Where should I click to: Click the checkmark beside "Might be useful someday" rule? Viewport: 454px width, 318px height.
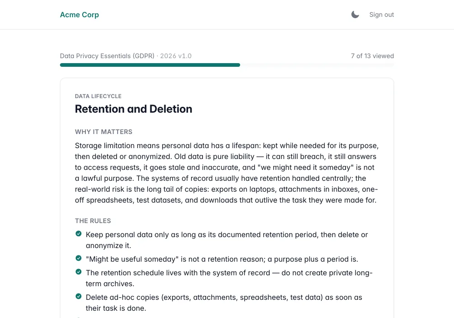79,258
